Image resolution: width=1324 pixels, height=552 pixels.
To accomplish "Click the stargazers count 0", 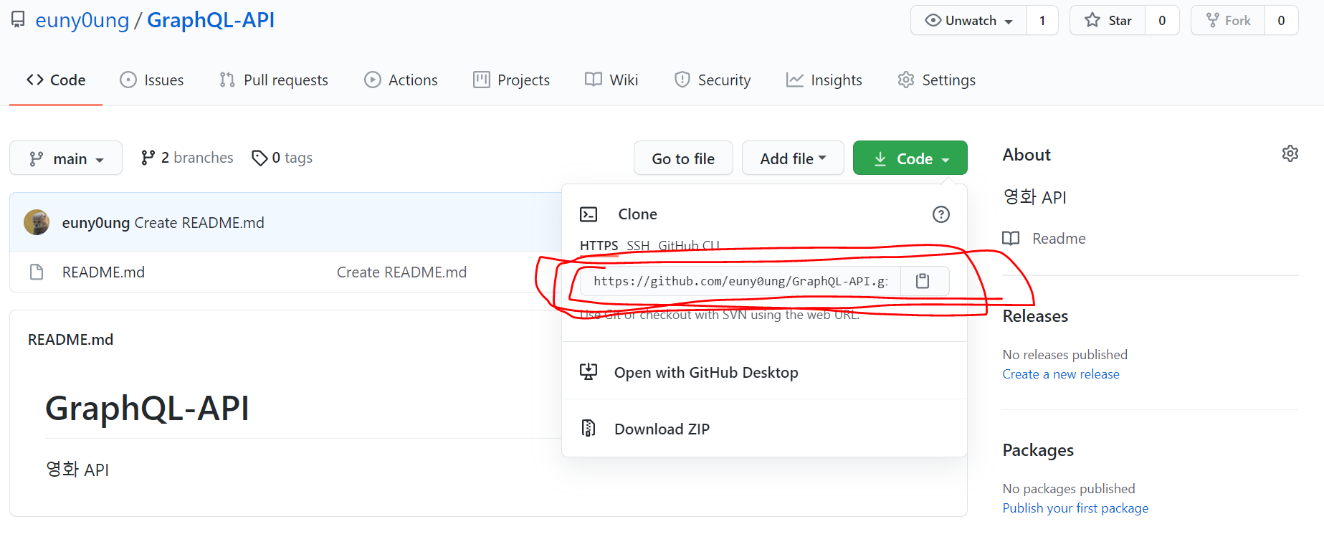I will pos(1162,21).
